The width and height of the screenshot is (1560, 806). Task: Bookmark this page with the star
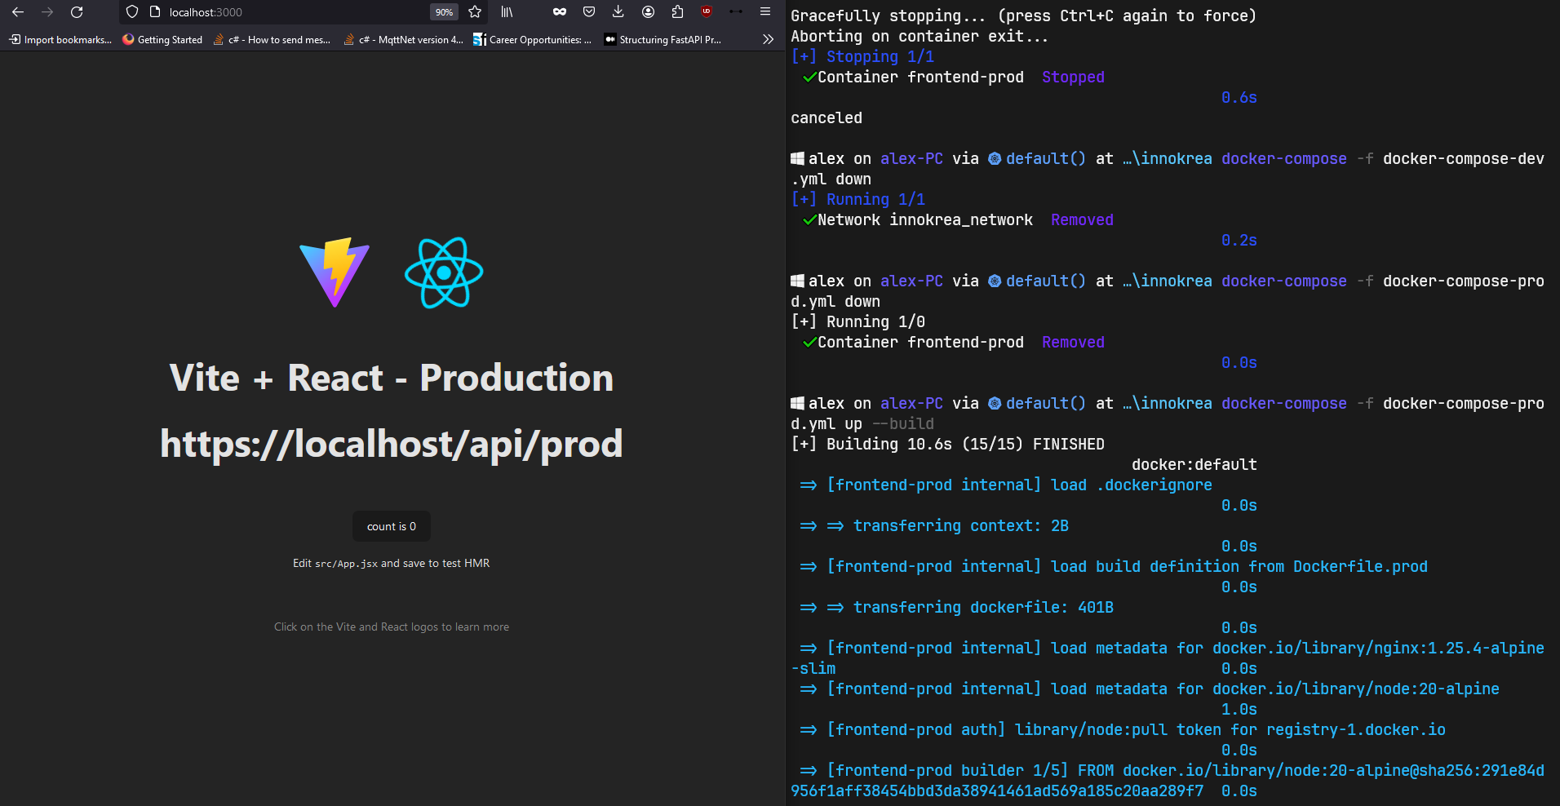475,12
